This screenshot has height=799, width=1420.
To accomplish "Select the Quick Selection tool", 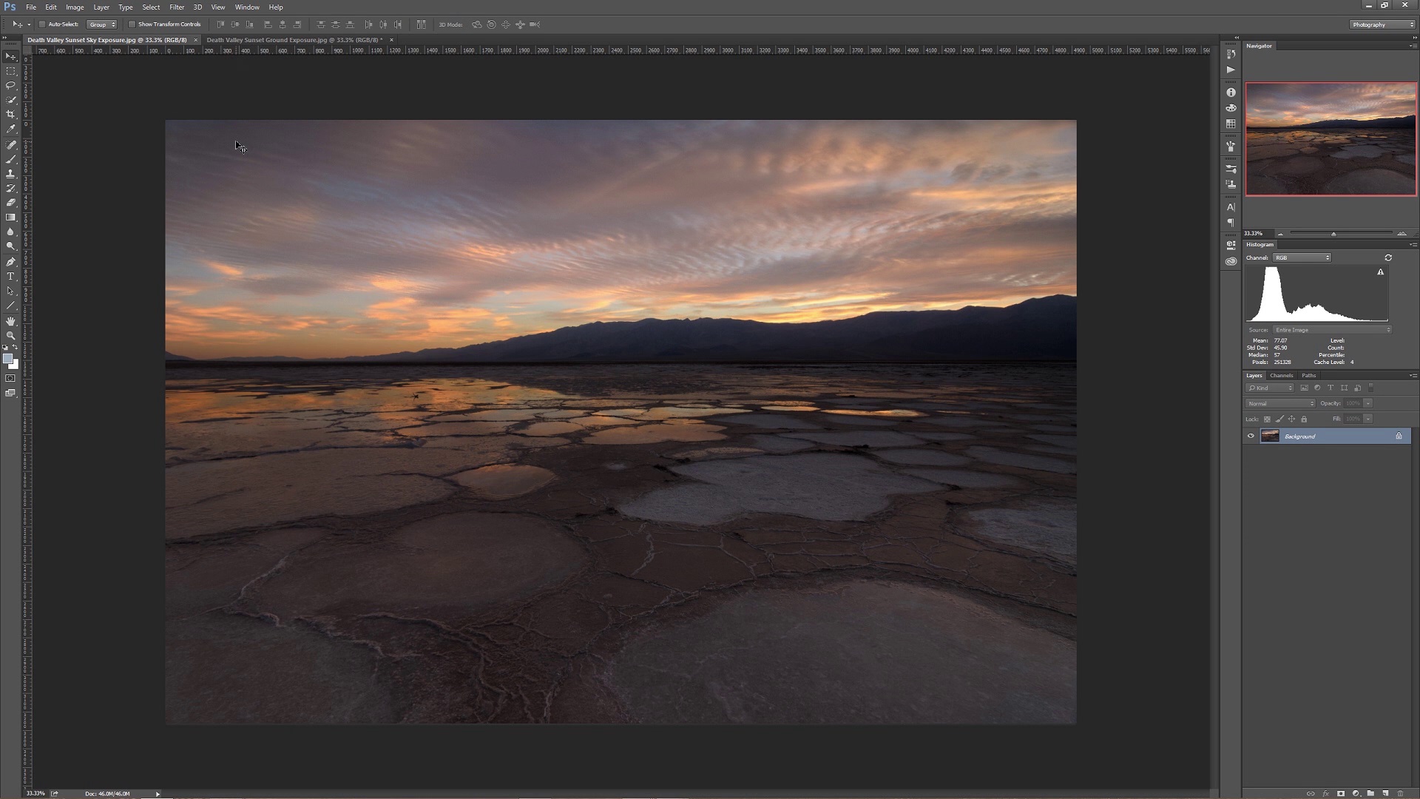I will point(10,100).
